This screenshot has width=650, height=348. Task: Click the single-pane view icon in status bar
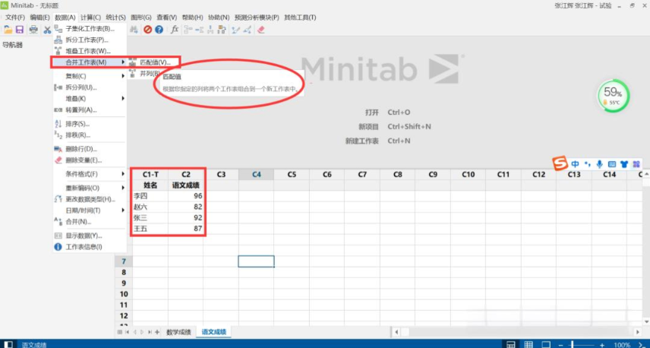click(x=547, y=345)
